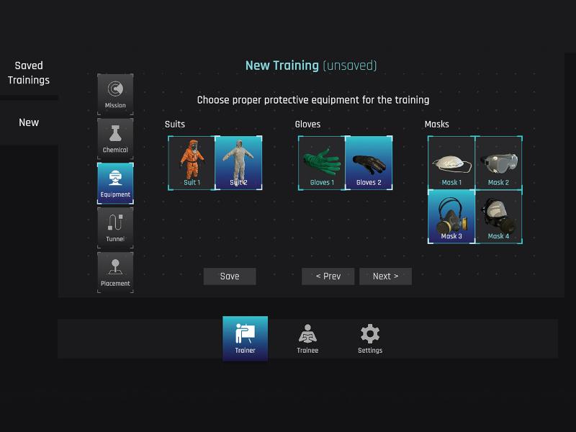Start a New training

(29, 122)
